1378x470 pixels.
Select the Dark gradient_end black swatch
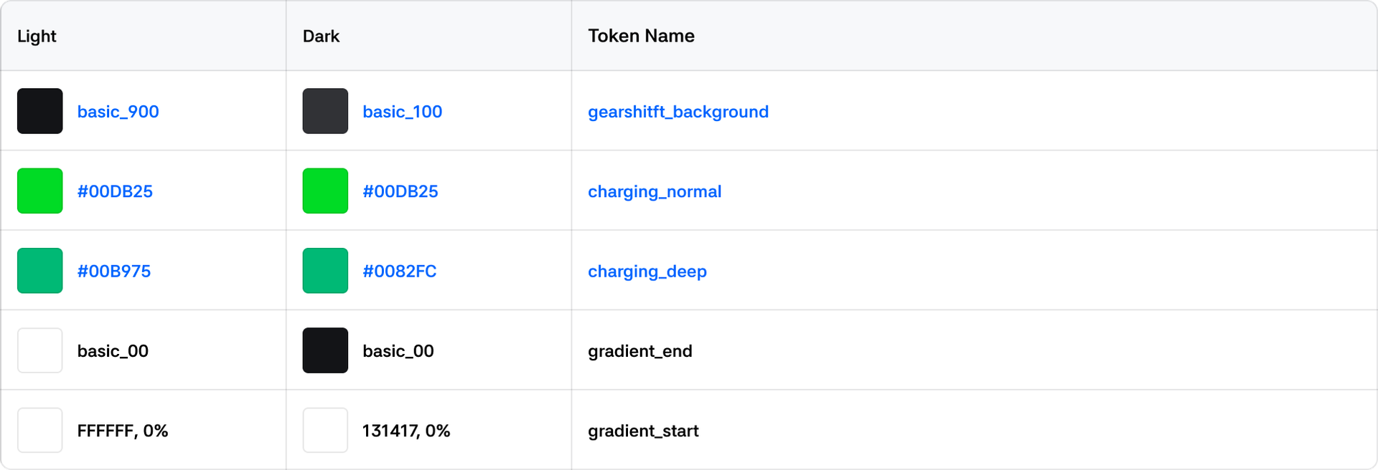click(325, 350)
